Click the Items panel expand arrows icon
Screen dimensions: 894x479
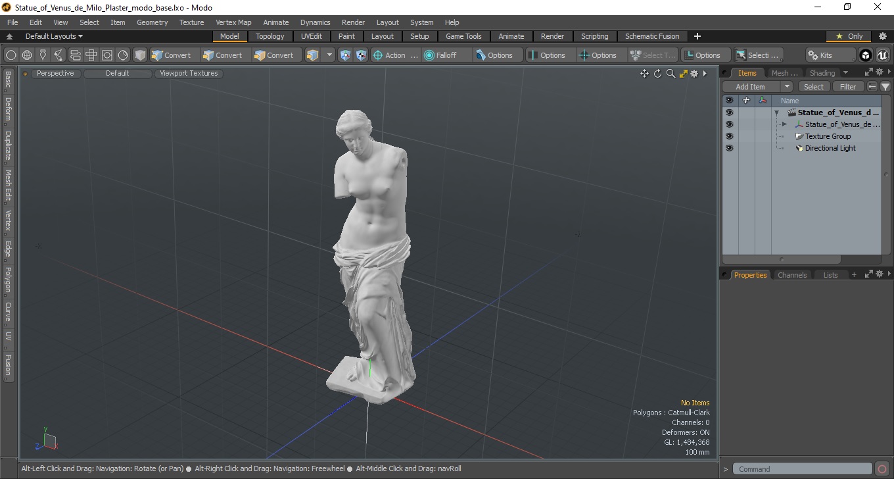[868, 72]
